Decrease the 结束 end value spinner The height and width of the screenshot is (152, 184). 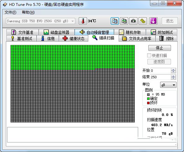(x=173, y=78)
